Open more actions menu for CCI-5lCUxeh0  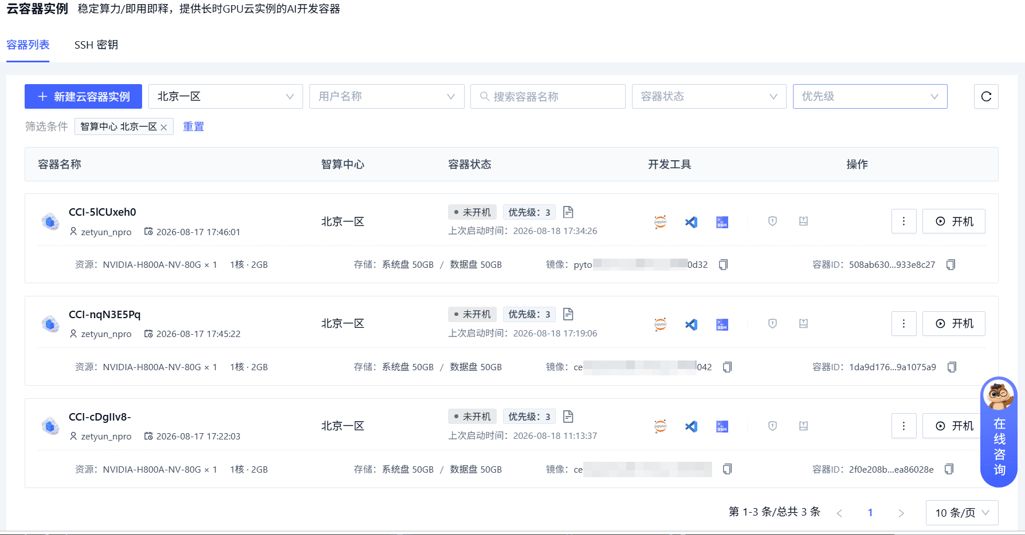pyautogui.click(x=904, y=221)
